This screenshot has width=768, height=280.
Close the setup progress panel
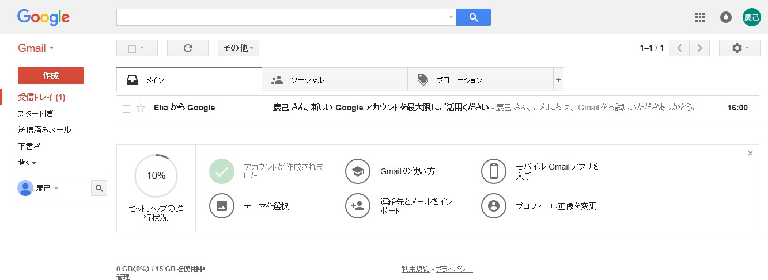tap(750, 154)
